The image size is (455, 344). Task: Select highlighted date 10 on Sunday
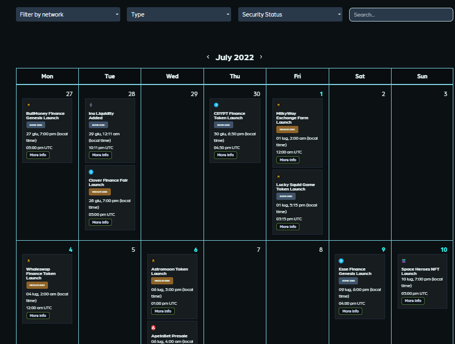(444, 250)
